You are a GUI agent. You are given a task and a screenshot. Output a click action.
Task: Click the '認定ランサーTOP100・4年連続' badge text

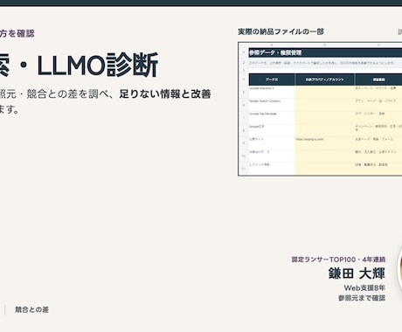click(x=338, y=259)
